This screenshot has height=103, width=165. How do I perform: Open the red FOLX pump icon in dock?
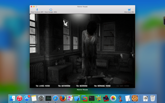point(120,98)
